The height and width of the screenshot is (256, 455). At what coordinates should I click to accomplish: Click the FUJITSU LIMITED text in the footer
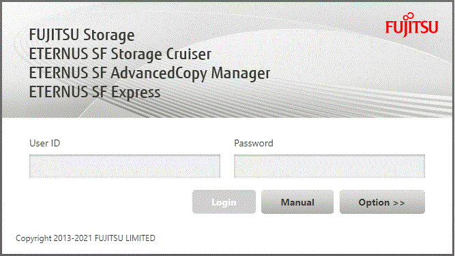(125, 238)
